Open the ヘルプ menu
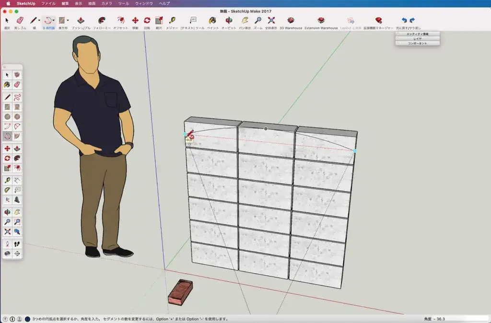Image resolution: width=491 pixels, height=323 pixels. pyautogui.click(x=164, y=3)
